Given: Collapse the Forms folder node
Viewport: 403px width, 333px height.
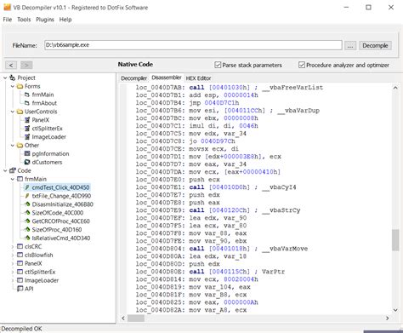Looking at the screenshot, I should click(x=13, y=86).
